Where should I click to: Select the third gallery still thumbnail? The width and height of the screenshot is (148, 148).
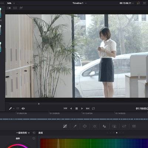[x=1, y=47]
